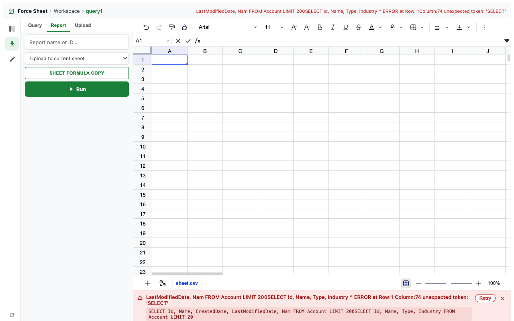514x321 pixels.
Task: Click the horizontal align icon
Action: tap(438, 27)
